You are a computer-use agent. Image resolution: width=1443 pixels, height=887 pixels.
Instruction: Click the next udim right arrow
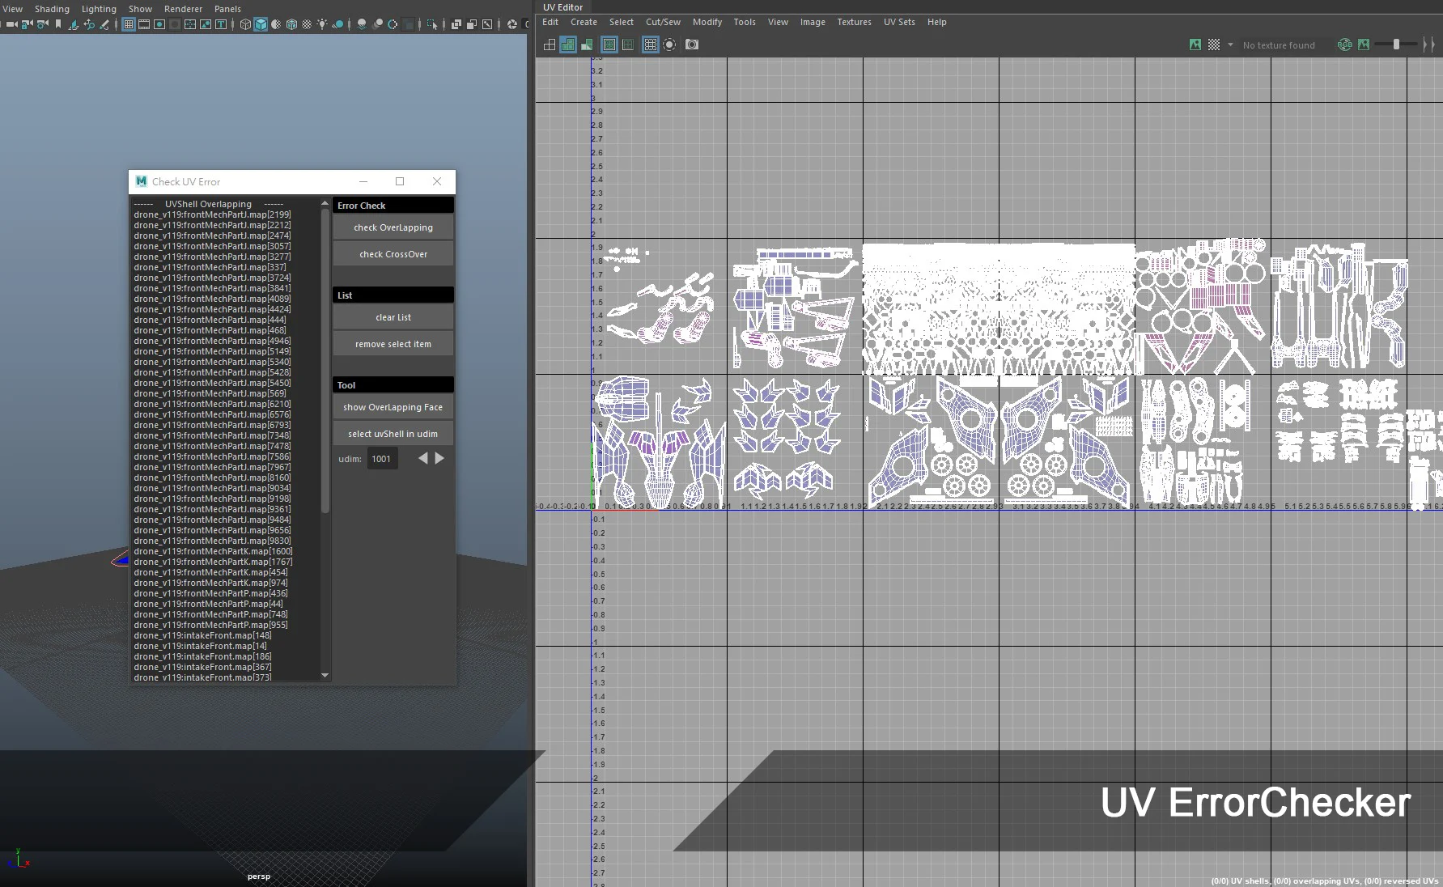[x=439, y=458]
